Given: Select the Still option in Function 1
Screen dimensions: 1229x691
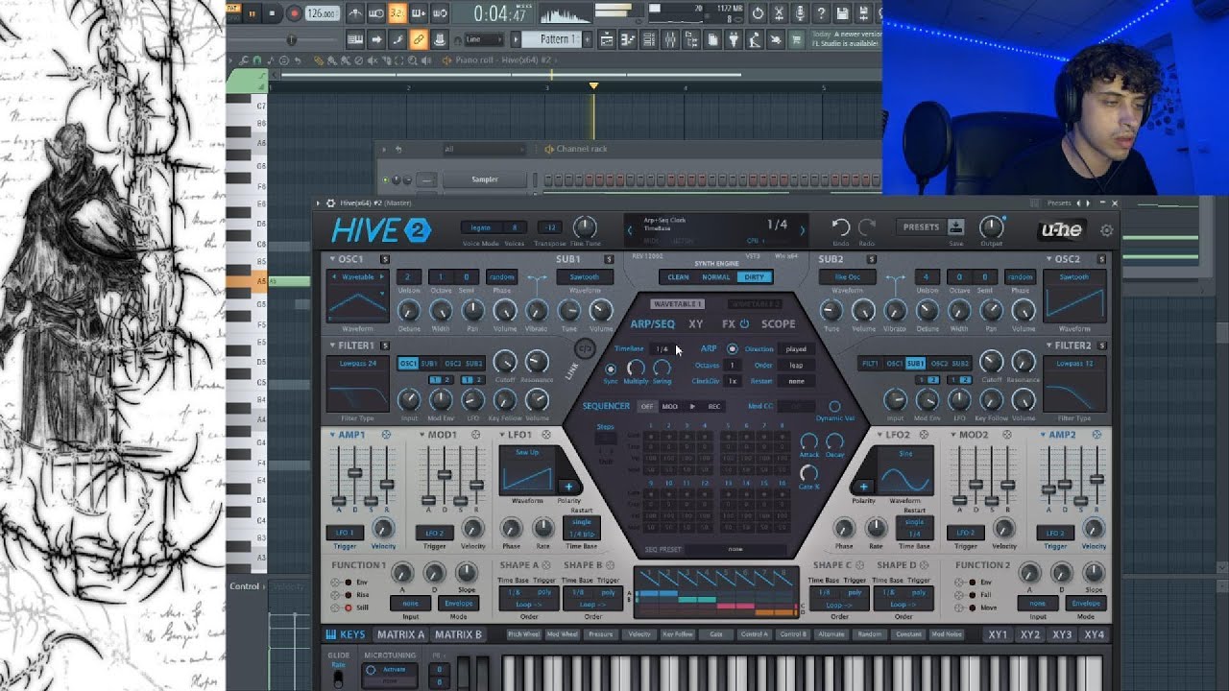Looking at the screenshot, I should click(348, 608).
